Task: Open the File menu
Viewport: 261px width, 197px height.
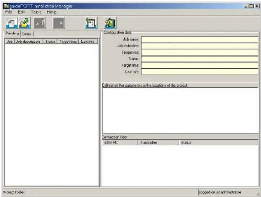Action: point(9,12)
